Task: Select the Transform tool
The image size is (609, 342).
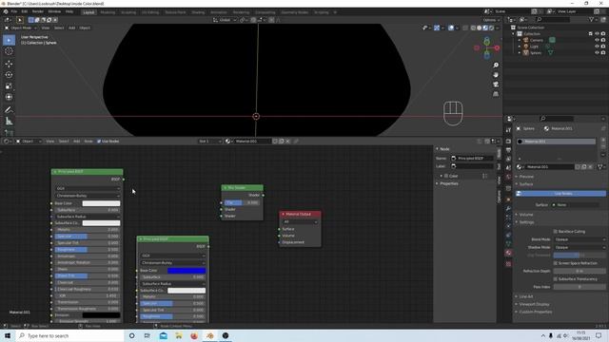Action: [9, 97]
